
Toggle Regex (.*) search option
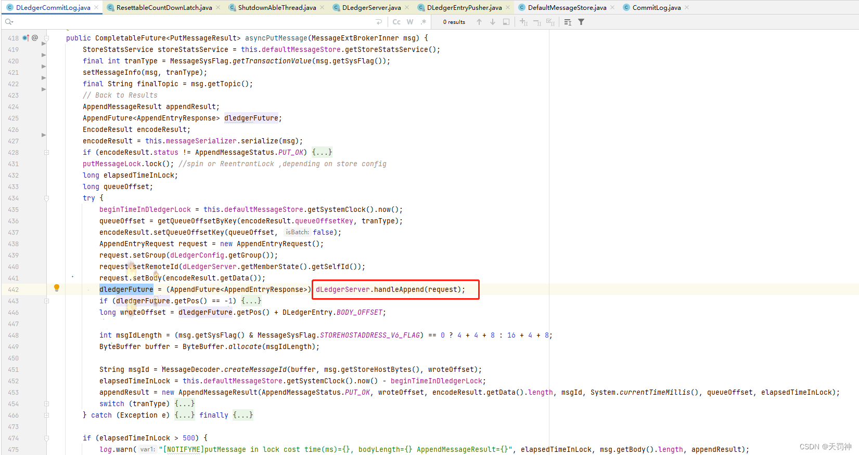[x=424, y=22]
